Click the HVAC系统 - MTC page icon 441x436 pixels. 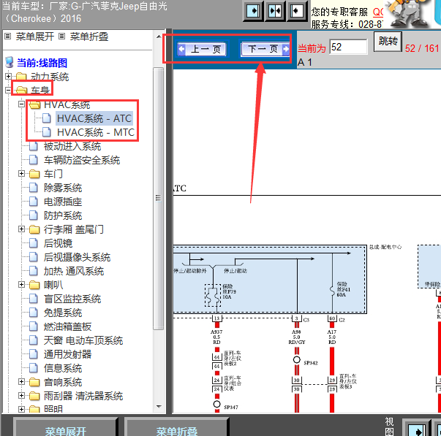46,132
